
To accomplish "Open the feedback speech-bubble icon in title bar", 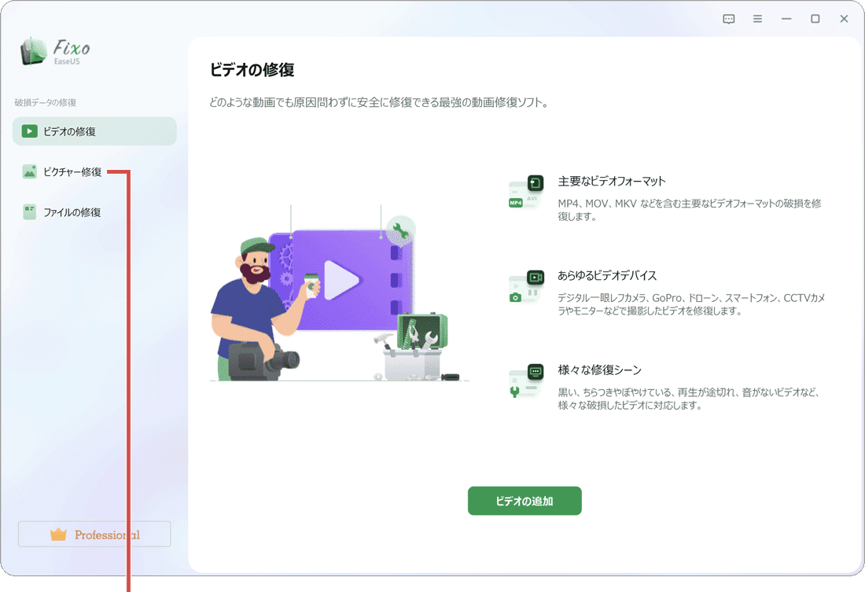I will point(728,18).
